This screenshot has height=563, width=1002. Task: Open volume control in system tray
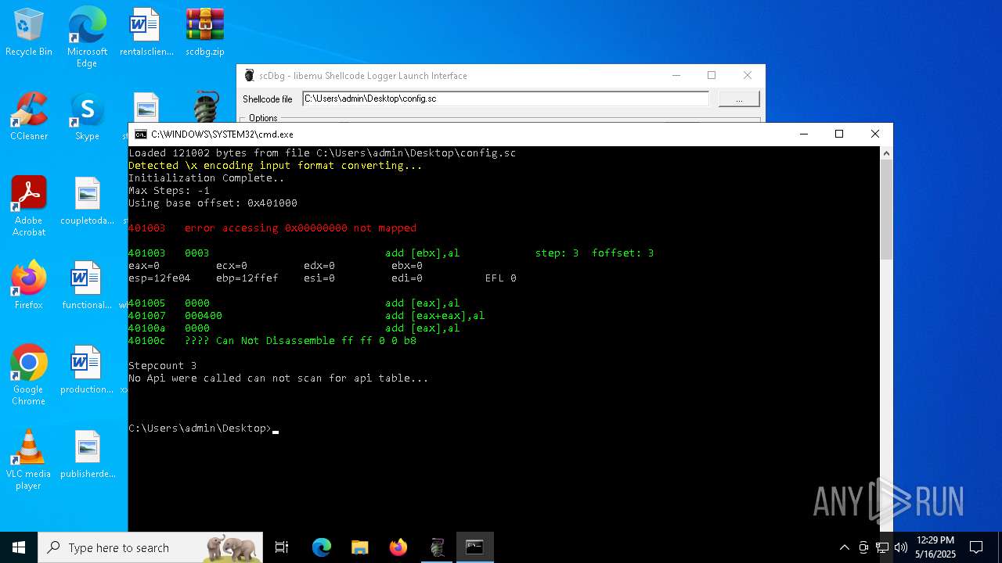pos(901,547)
